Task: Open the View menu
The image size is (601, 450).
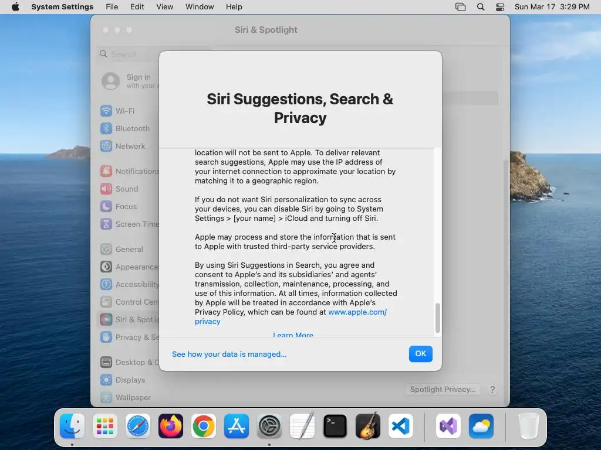Action: coord(165,7)
